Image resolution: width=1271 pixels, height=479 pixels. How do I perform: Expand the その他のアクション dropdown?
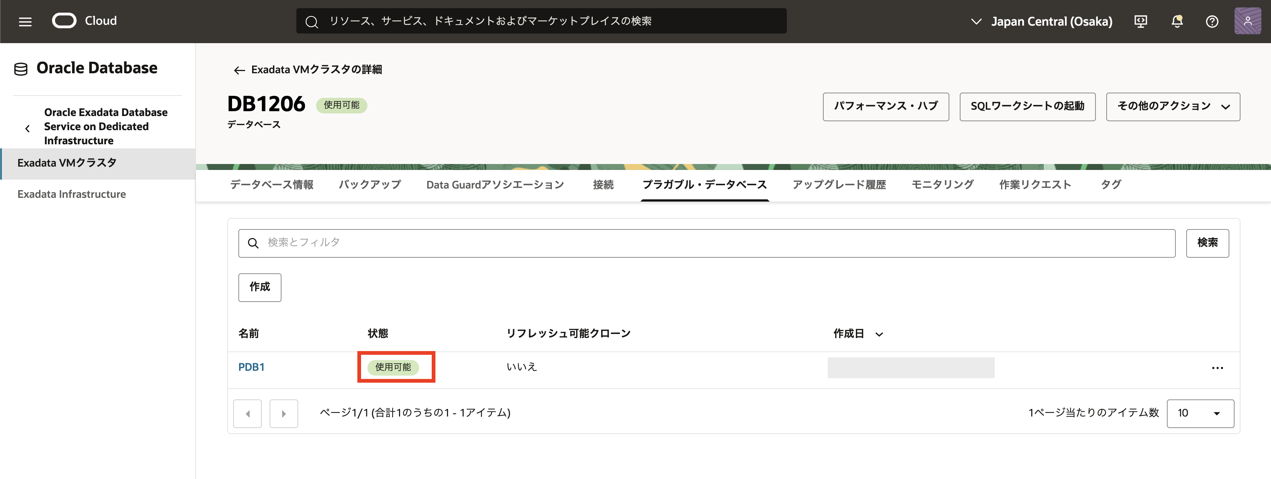click(x=1173, y=107)
